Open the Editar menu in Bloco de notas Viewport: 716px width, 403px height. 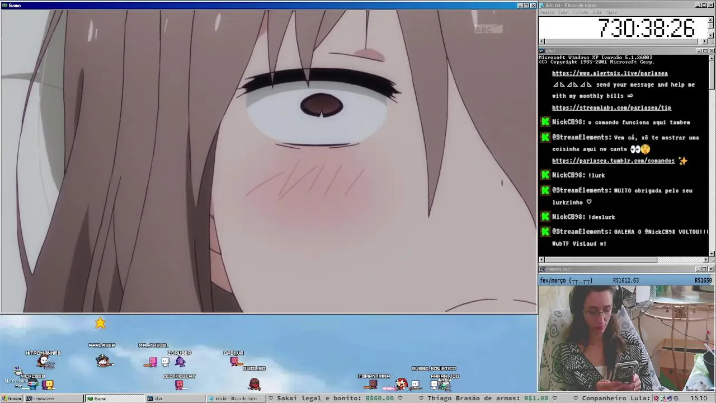coord(563,12)
